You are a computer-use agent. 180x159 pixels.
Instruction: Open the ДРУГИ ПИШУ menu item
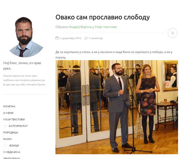click(11, 158)
